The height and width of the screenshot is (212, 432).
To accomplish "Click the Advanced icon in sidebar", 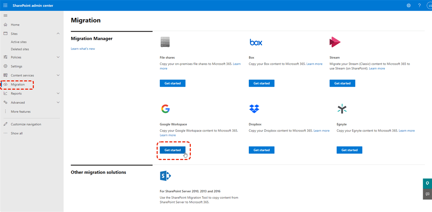I will [x=5, y=103].
